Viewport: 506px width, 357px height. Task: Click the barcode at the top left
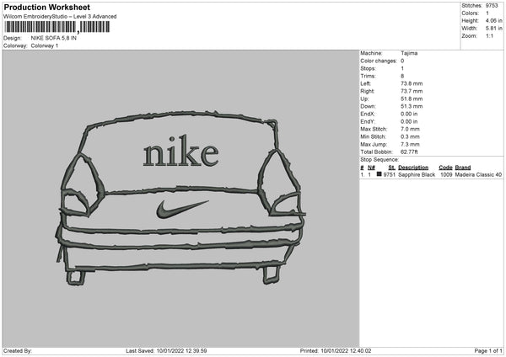point(57,27)
